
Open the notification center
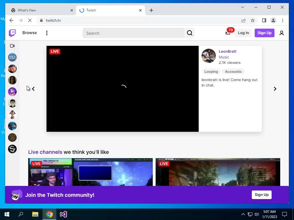coord(285,214)
